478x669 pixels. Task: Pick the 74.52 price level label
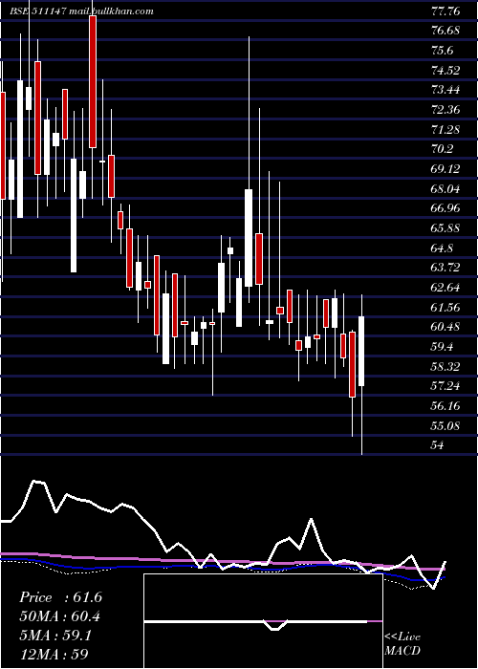pos(445,71)
